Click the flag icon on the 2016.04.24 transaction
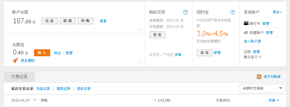 [x=35, y=100]
